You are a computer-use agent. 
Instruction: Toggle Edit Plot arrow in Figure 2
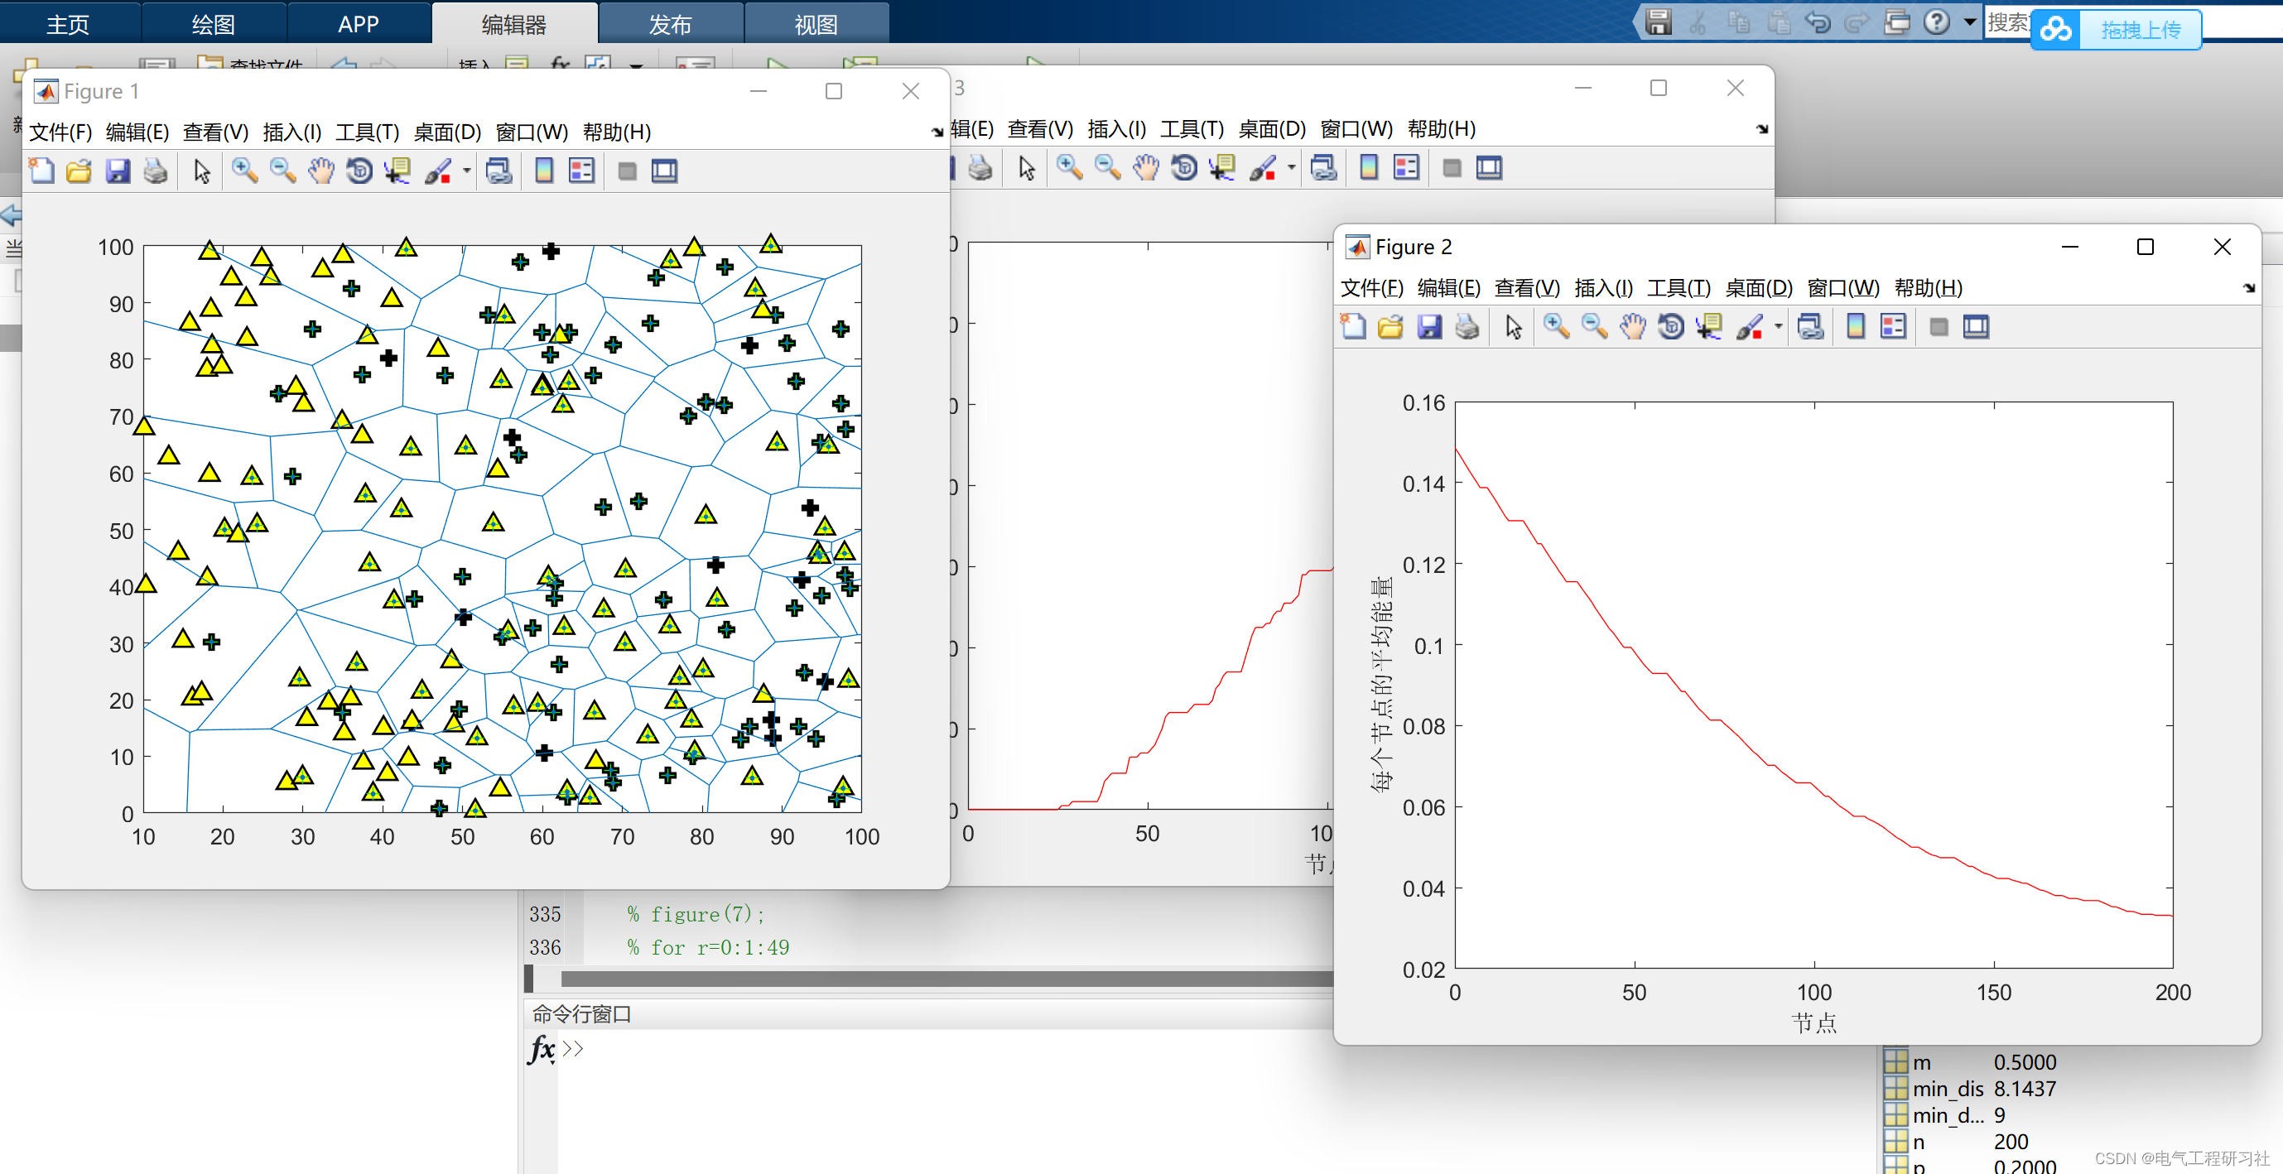click(x=1513, y=327)
